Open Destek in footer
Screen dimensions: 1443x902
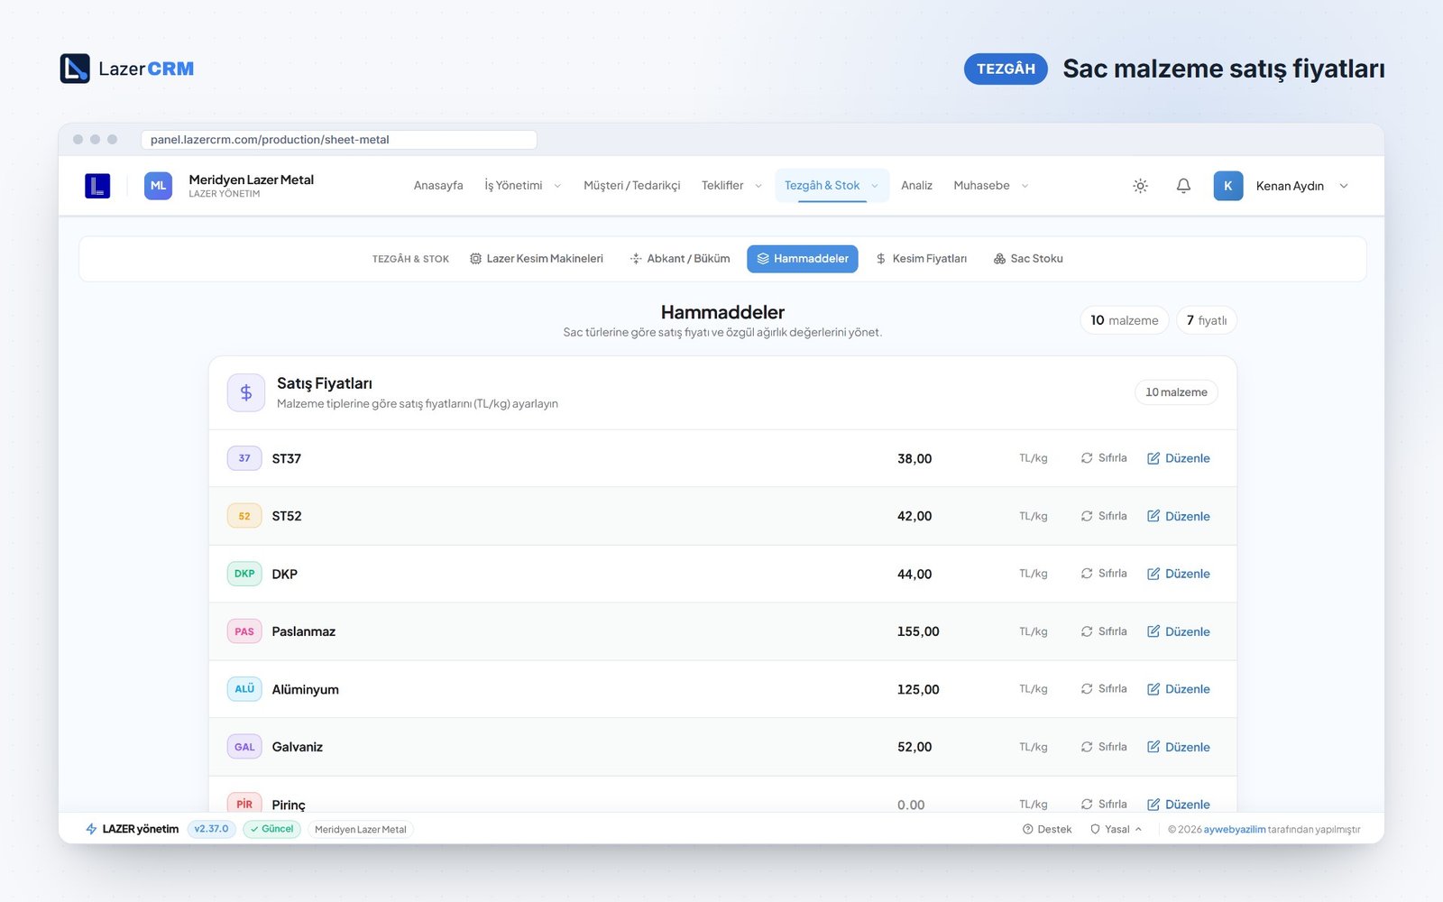[1047, 829]
